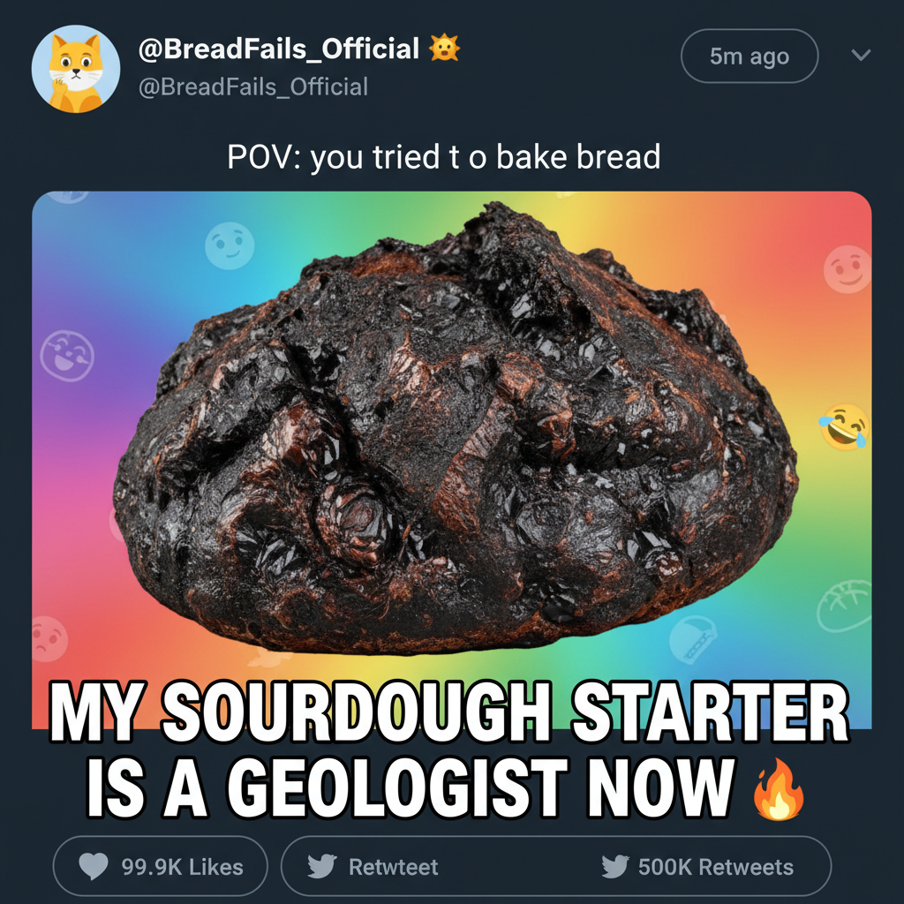Click the cat profile avatar

tap(76, 70)
